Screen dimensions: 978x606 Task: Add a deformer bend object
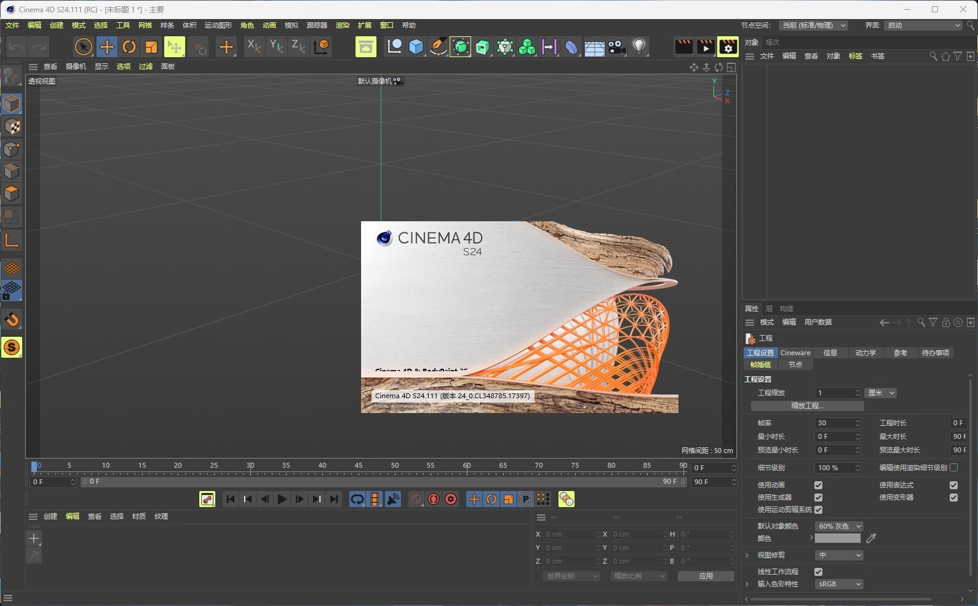[x=571, y=47]
